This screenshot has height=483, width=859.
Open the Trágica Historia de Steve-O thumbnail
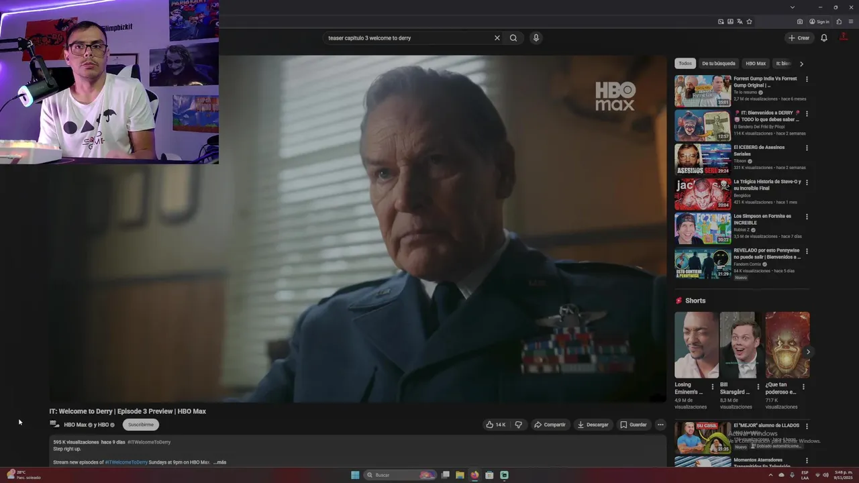pos(703,194)
